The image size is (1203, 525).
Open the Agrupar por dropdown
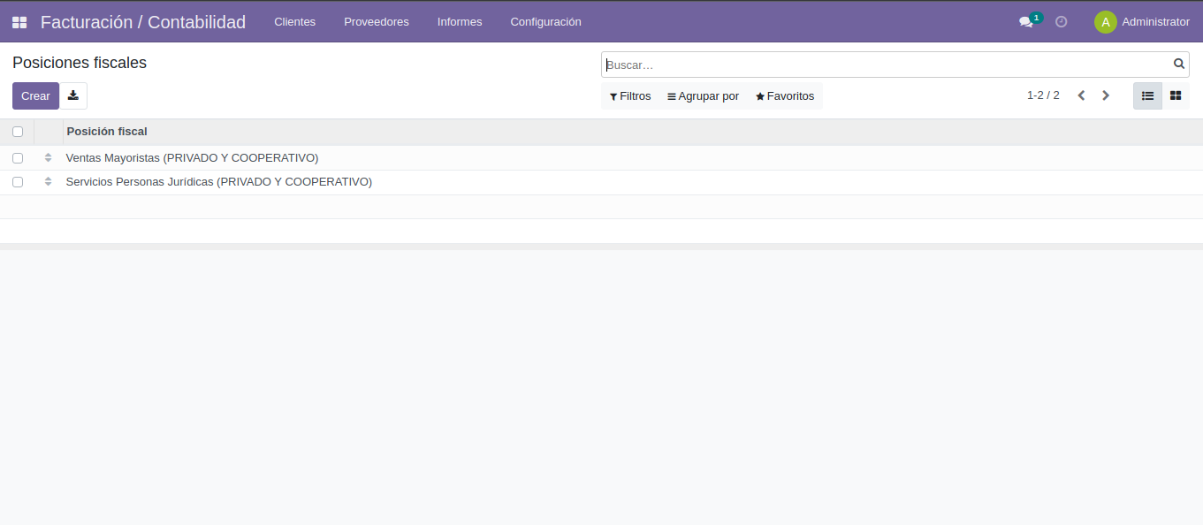pyautogui.click(x=703, y=95)
